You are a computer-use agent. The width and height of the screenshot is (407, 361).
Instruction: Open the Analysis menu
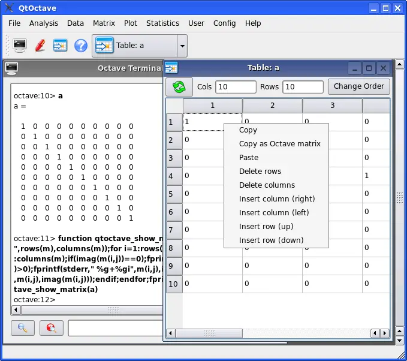point(44,23)
